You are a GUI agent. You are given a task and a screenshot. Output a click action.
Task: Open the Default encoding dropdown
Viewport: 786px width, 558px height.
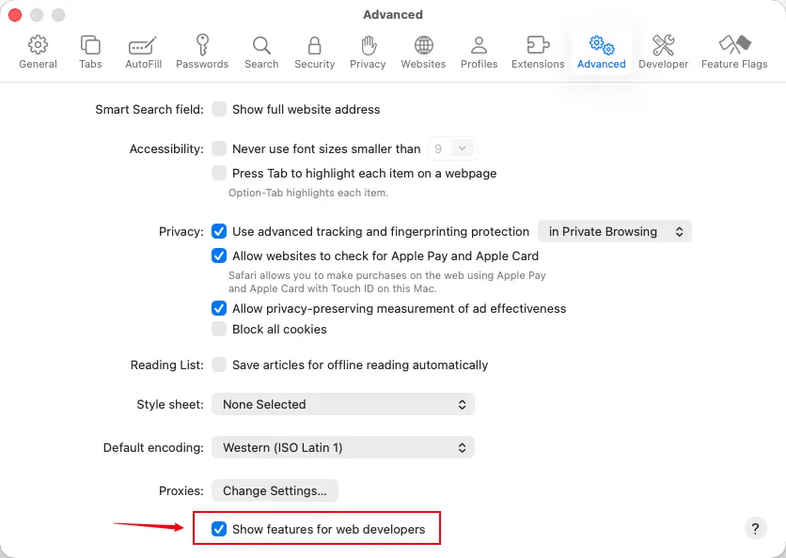342,447
